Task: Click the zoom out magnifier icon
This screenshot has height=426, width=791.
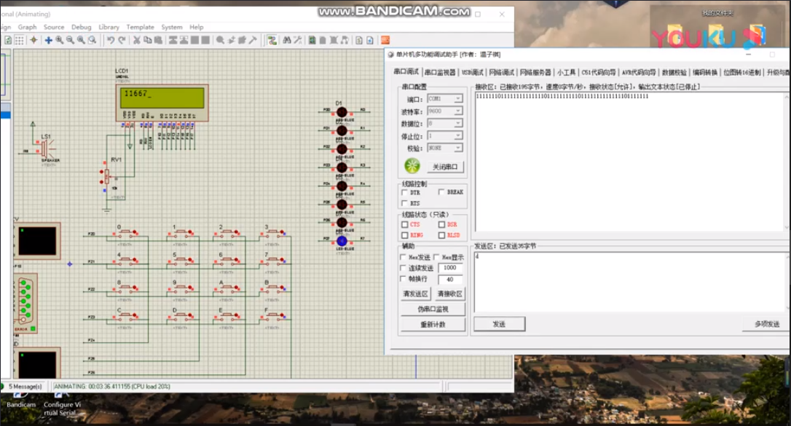Action: click(70, 40)
